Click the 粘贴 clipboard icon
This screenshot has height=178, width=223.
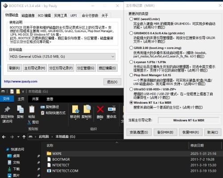coord(32,109)
